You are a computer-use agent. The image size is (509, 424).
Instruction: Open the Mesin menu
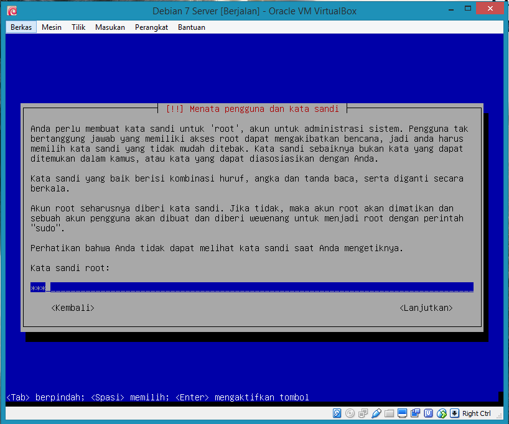coord(52,27)
